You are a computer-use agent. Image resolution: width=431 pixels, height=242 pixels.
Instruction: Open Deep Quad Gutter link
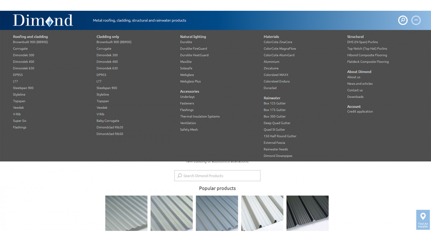click(277, 123)
